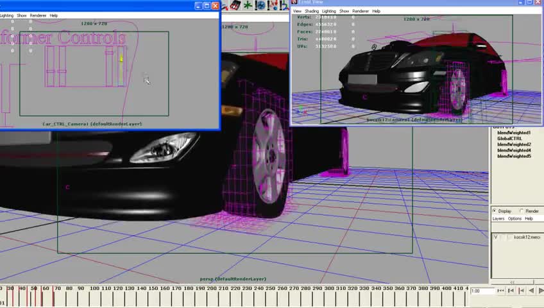Click the Faces count in heads-up display
544x308 pixels.
point(326,31)
